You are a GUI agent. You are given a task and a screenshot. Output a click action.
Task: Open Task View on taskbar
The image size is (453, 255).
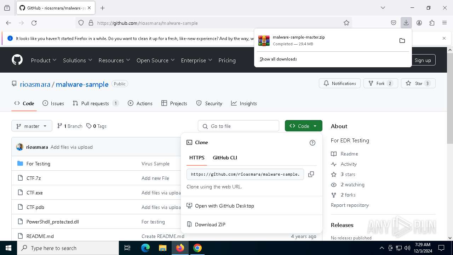point(127,248)
